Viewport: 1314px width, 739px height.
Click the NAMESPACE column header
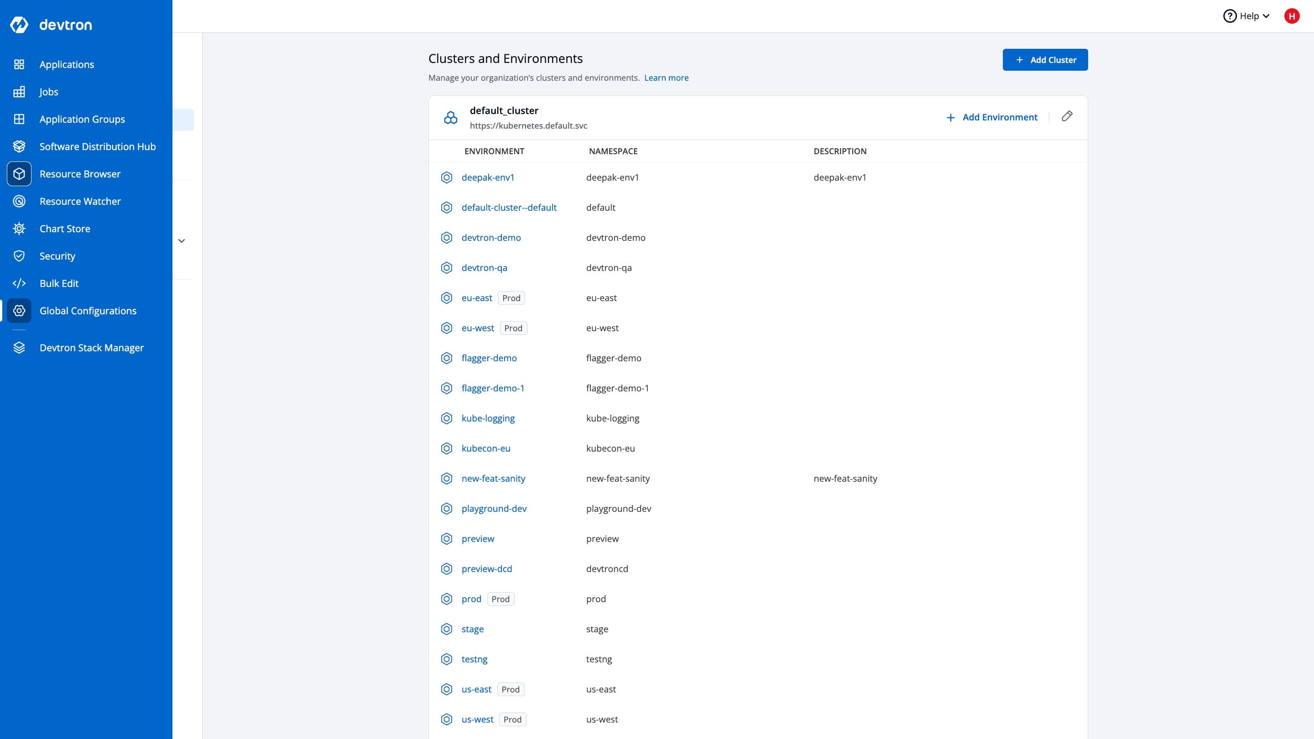coord(613,151)
